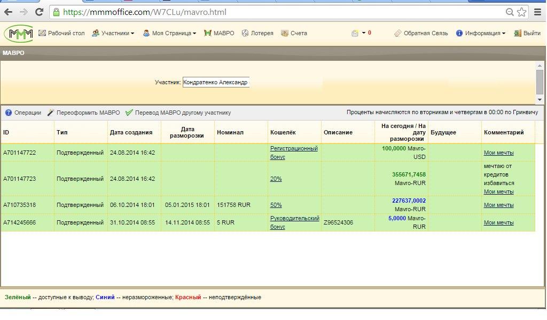
Task: Click the Тип column header
Action: (x=81, y=132)
